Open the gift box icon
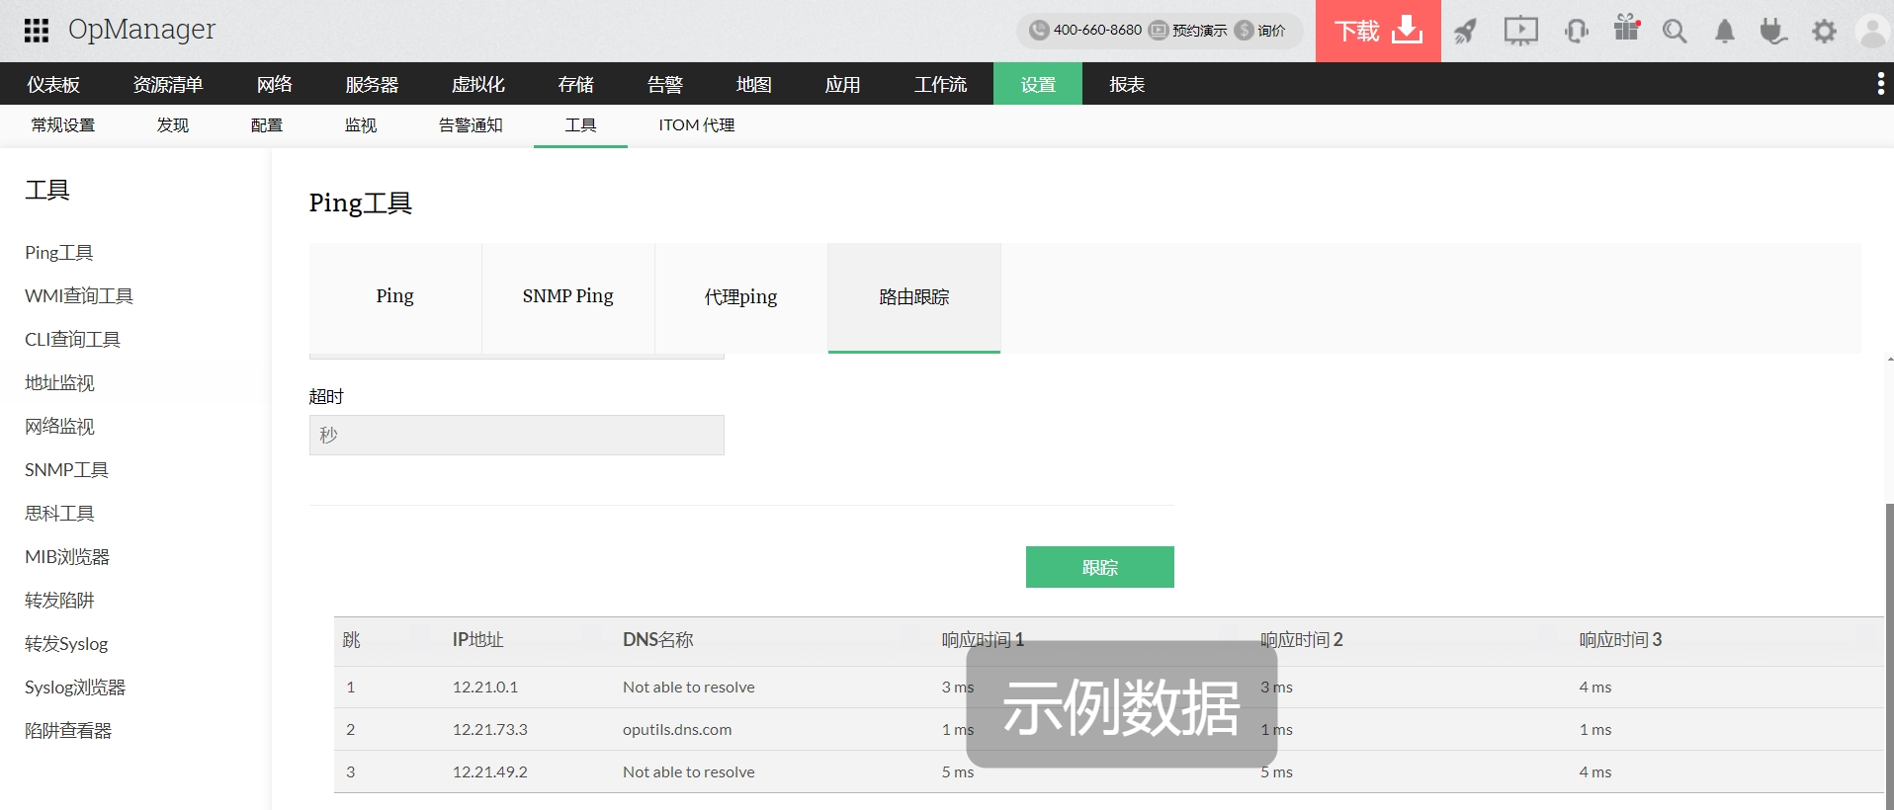This screenshot has height=810, width=1894. (x=1626, y=29)
